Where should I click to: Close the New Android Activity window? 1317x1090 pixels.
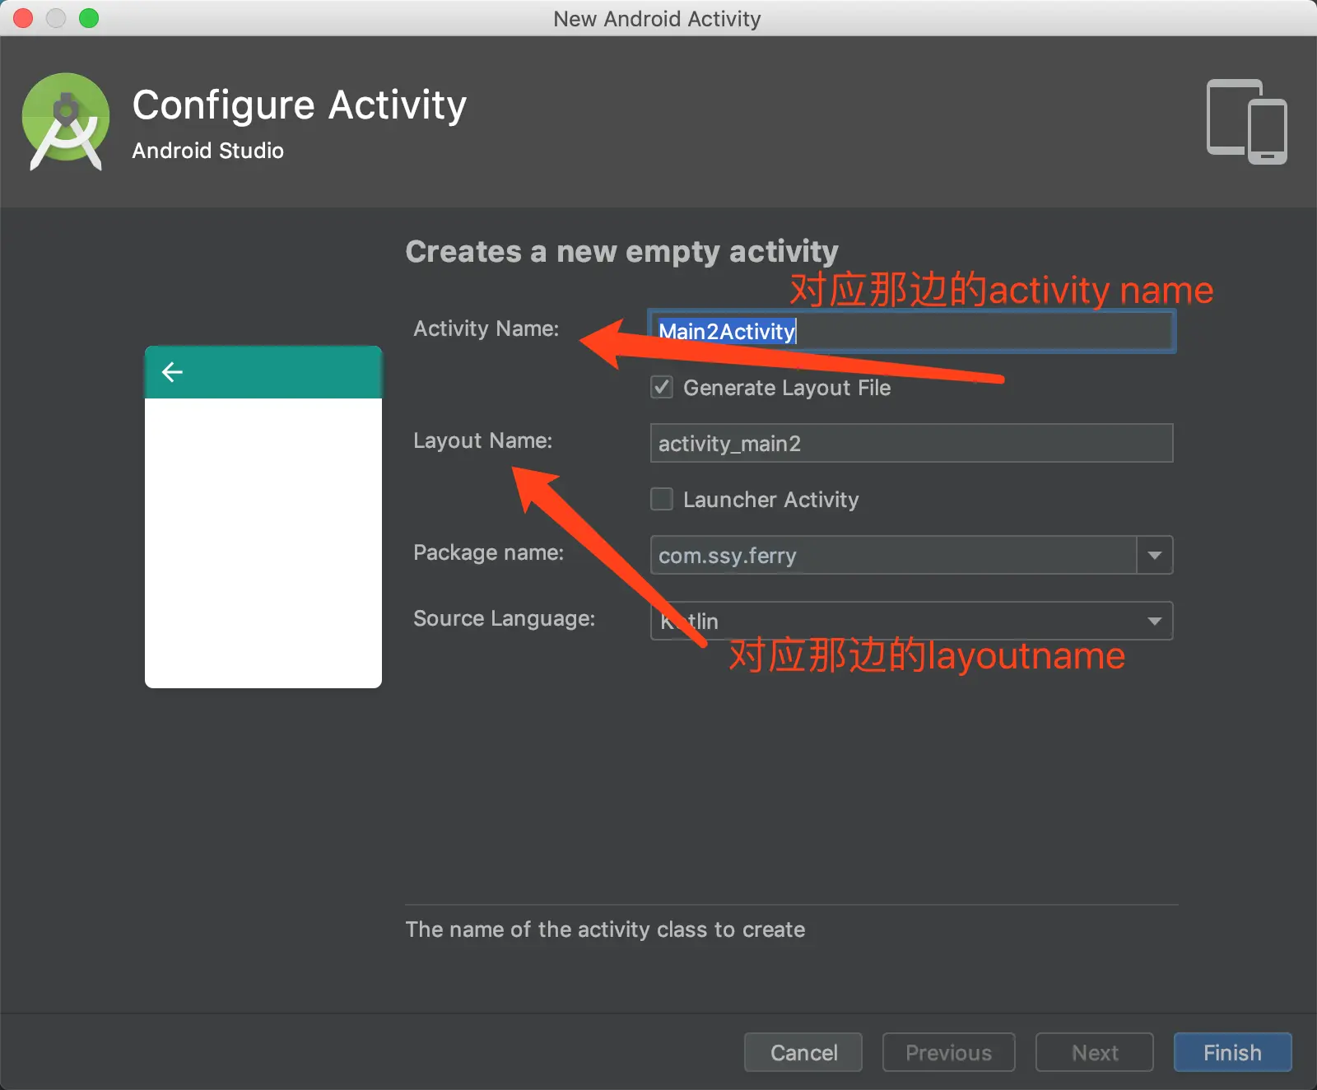(x=23, y=18)
